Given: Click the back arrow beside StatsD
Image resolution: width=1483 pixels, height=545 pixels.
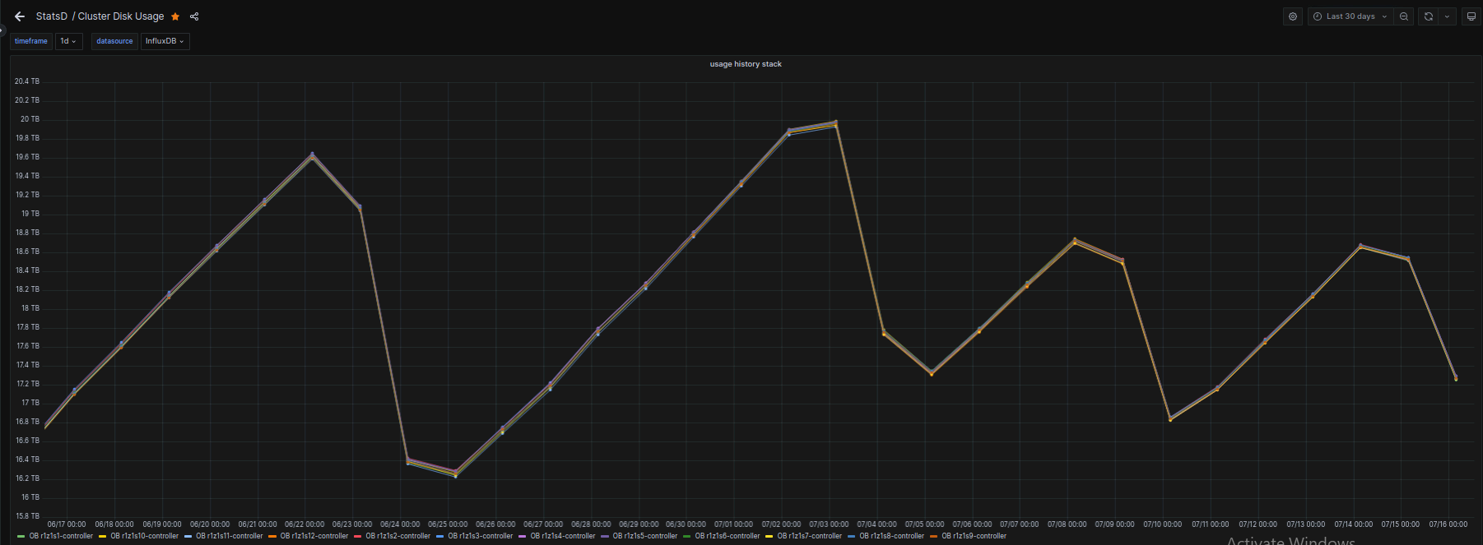Looking at the screenshot, I should (x=20, y=16).
